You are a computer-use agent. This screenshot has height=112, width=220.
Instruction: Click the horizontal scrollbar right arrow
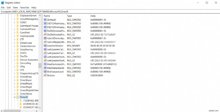click(37, 111)
